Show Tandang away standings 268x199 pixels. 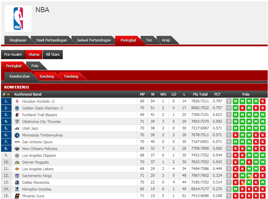(71, 76)
